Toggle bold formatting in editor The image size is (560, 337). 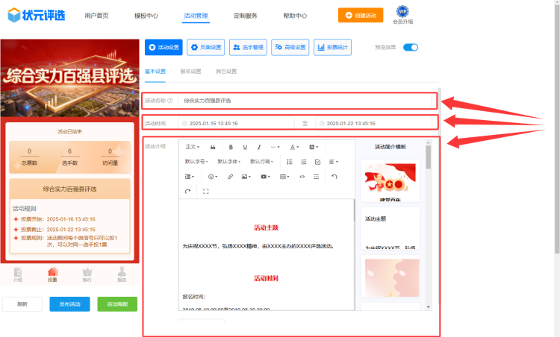point(231,147)
